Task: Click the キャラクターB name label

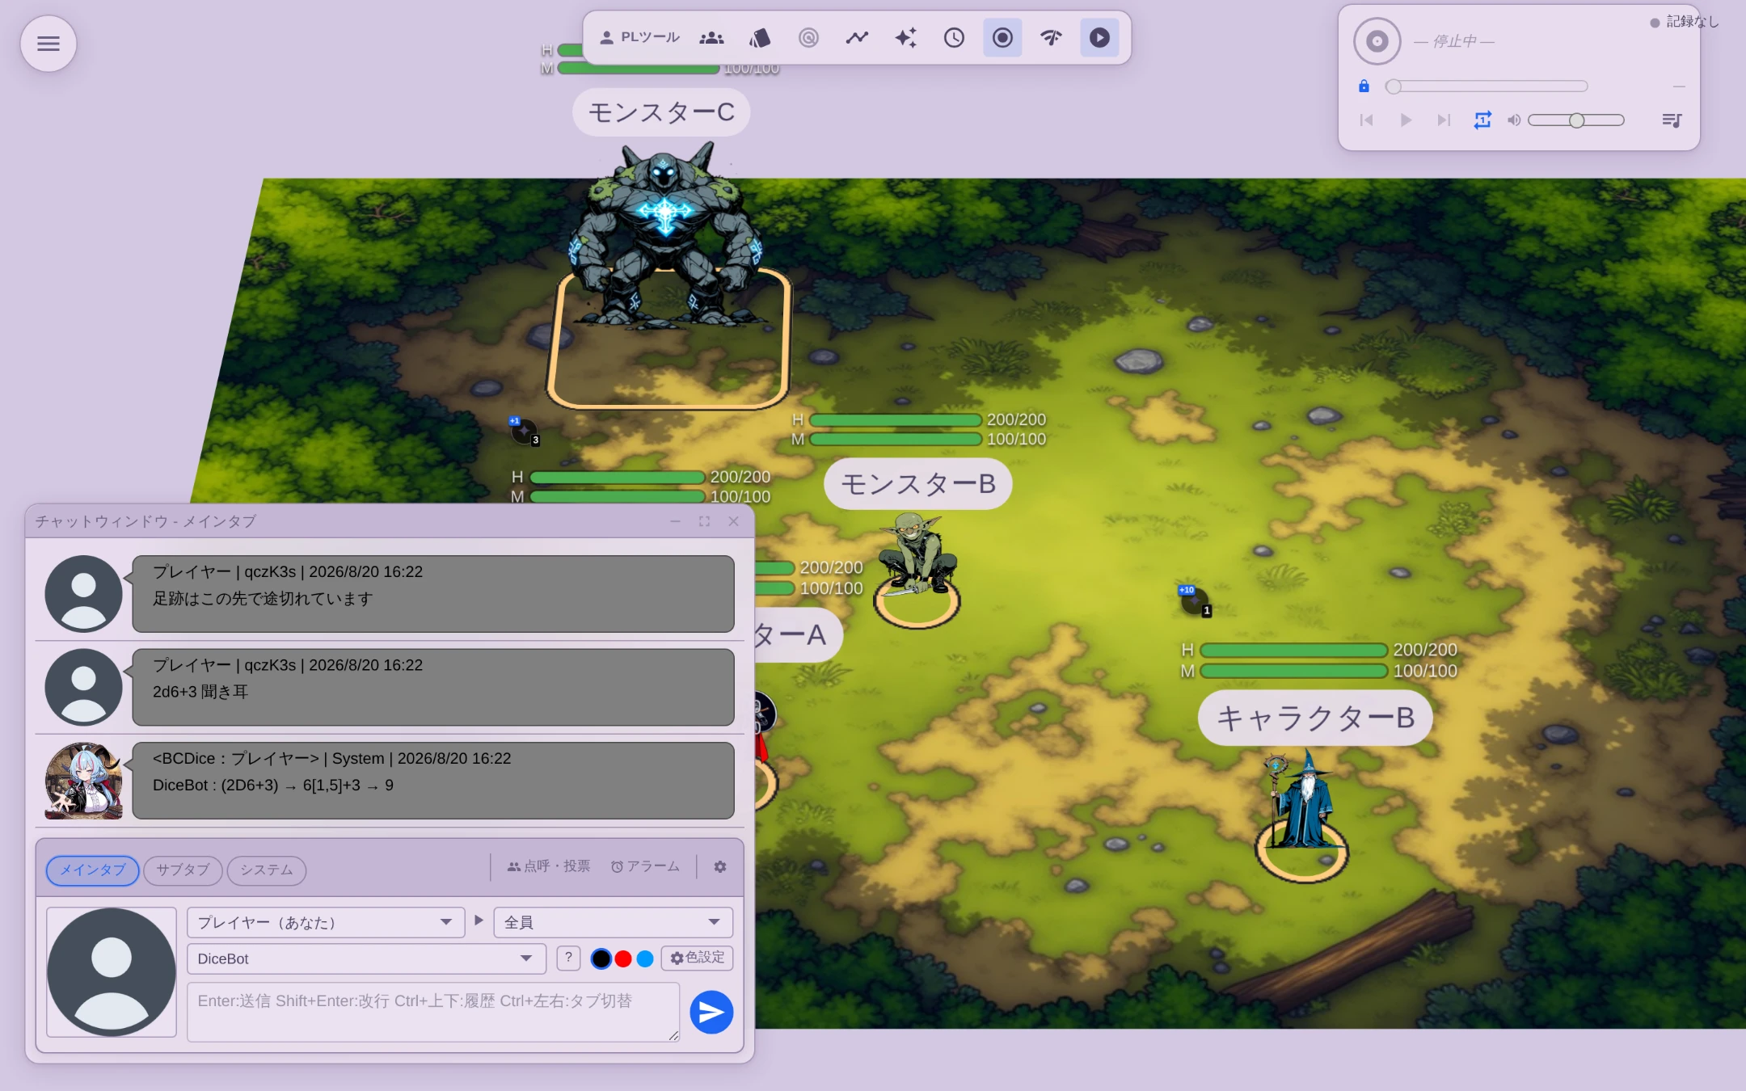Action: pos(1315,718)
